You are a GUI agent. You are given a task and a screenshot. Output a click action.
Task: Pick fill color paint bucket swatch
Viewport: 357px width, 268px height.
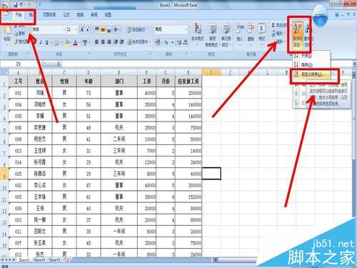pyautogui.click(x=67, y=43)
